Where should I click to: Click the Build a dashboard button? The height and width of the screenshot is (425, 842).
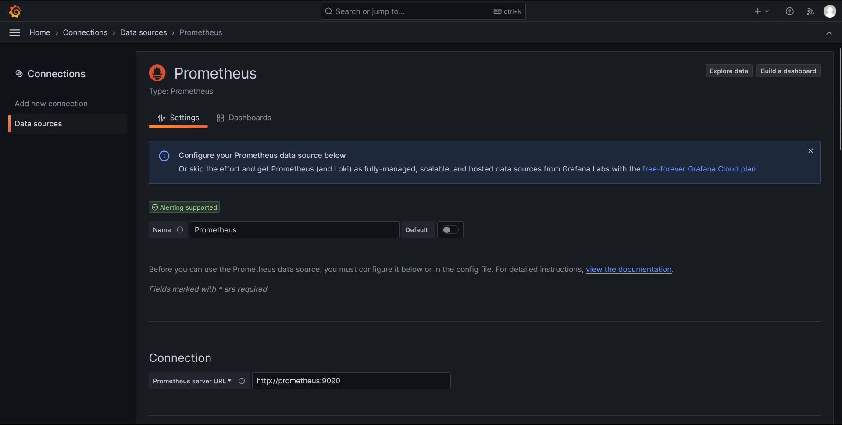[x=788, y=71]
